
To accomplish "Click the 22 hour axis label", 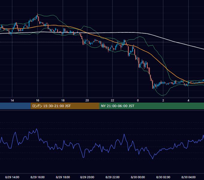I will click(x=112, y=100).
